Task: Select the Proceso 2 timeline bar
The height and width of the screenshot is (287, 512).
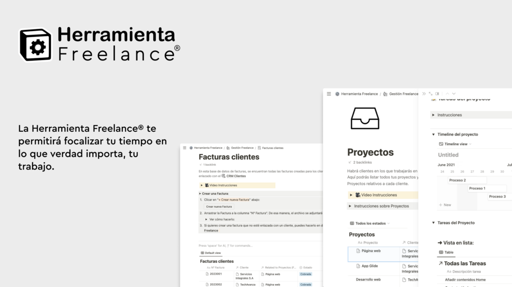Action: point(467,180)
